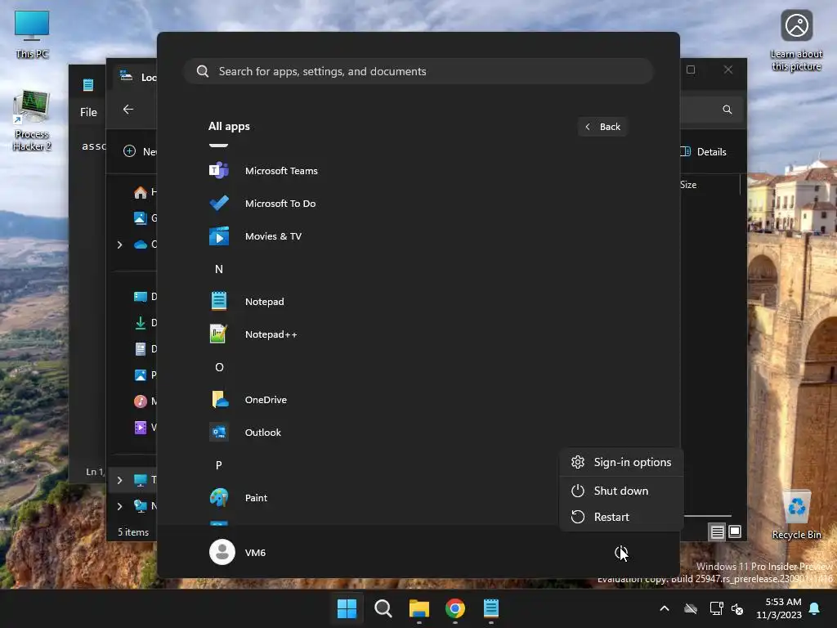
Task: Click Windows Start button on taskbar
Action: 347,608
